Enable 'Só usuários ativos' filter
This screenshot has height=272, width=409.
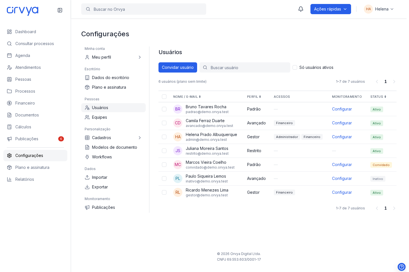(x=295, y=67)
